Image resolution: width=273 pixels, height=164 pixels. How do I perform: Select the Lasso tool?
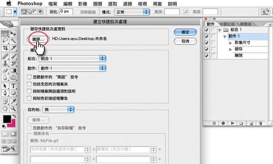pos(5,41)
